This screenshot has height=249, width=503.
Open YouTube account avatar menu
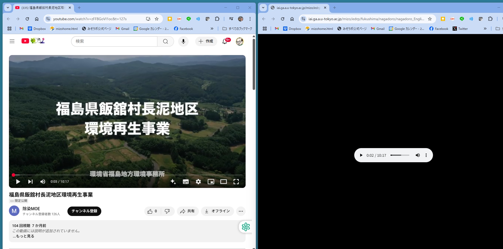[240, 41]
